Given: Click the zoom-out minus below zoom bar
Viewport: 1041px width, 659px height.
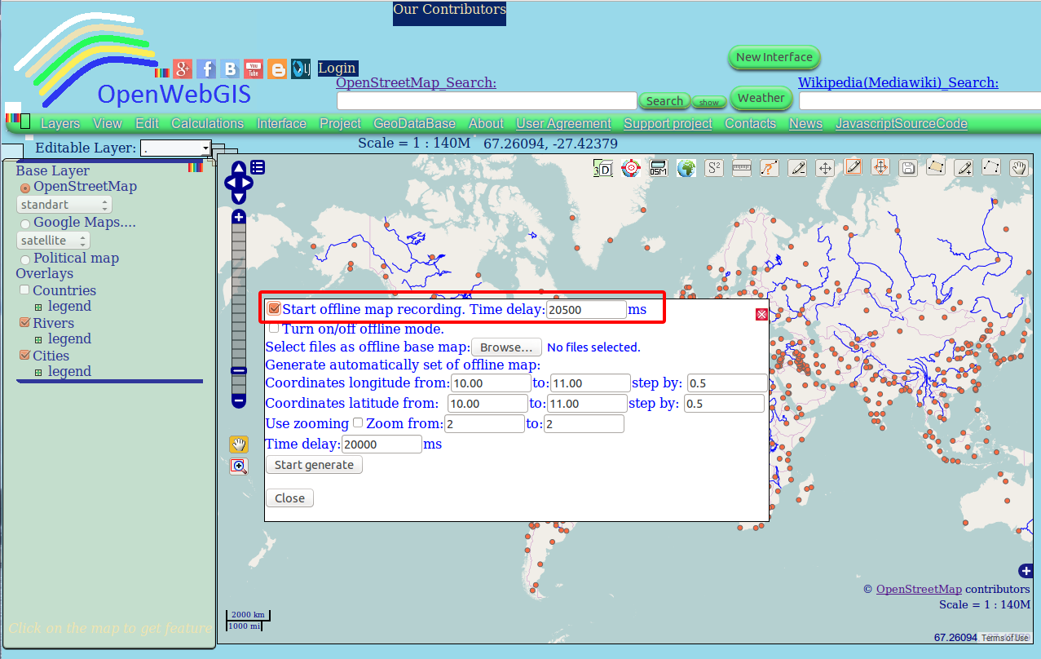Looking at the screenshot, I should point(239,400).
